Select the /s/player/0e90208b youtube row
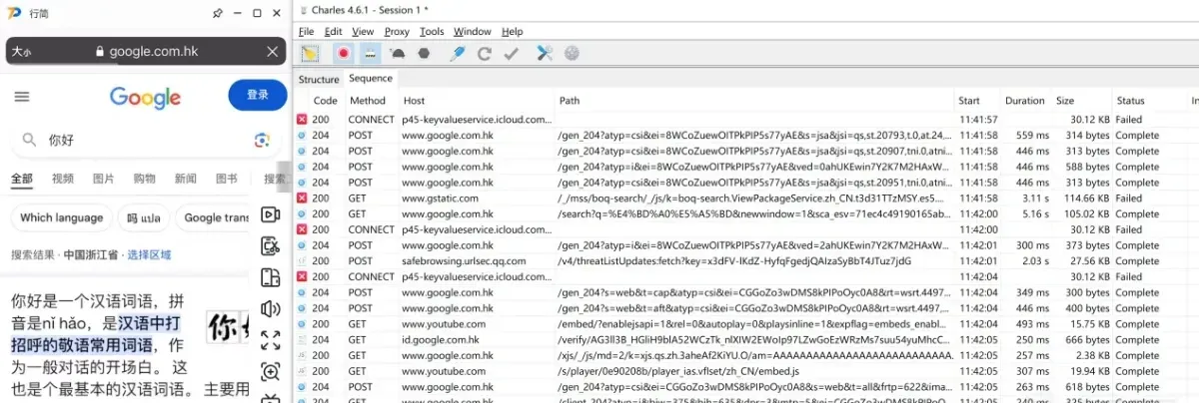The image size is (1199, 403). [744, 371]
